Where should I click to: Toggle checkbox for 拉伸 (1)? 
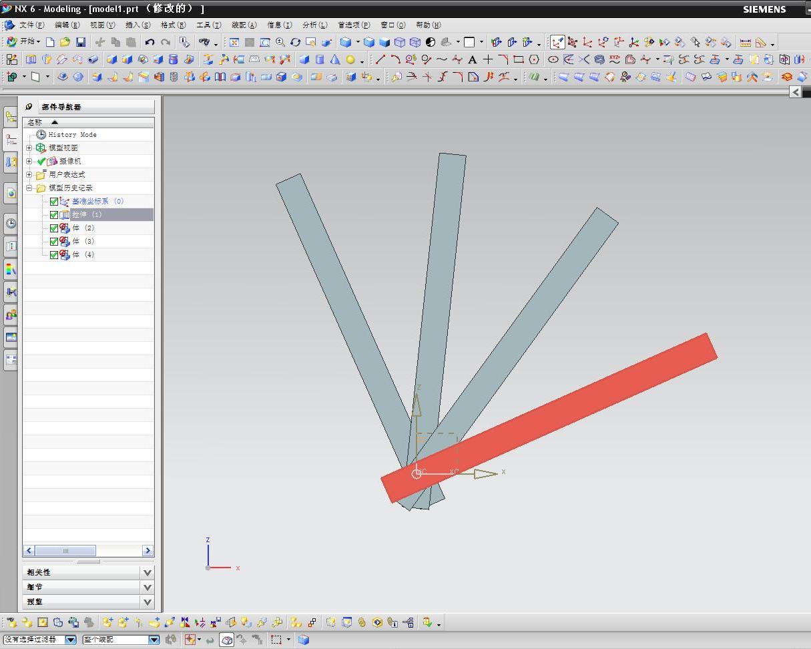click(54, 215)
